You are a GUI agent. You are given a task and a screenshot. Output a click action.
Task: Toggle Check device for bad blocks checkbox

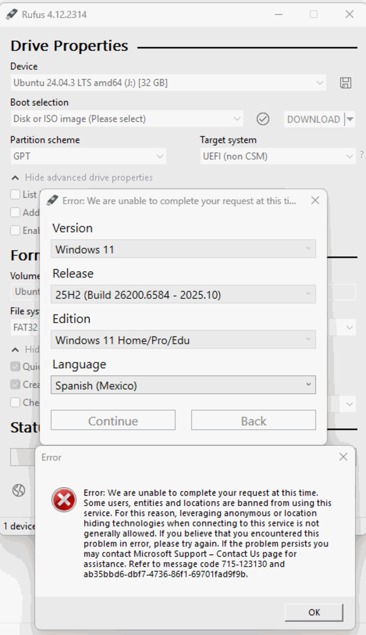click(15, 403)
